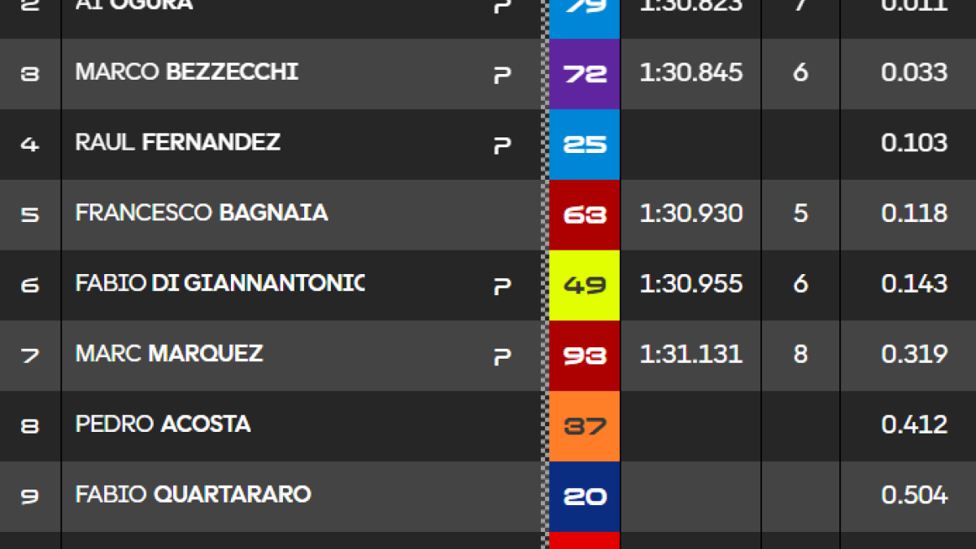The width and height of the screenshot is (976, 549).
Task: Click Marc Marquez name in row 7
Action: pos(169,354)
